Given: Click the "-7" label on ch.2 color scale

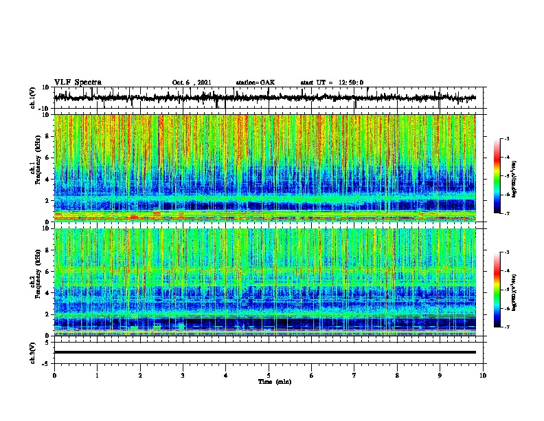Looking at the screenshot, I should pyautogui.click(x=507, y=327).
